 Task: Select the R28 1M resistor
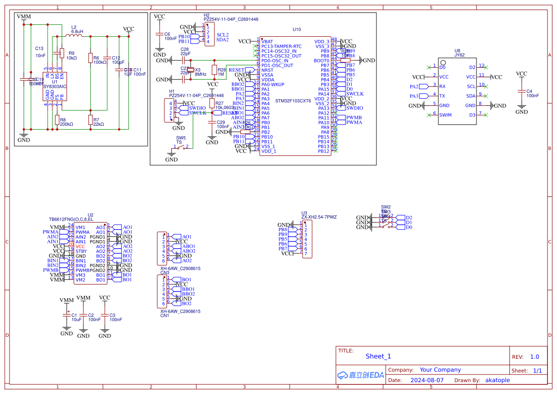pyautogui.click(x=214, y=70)
